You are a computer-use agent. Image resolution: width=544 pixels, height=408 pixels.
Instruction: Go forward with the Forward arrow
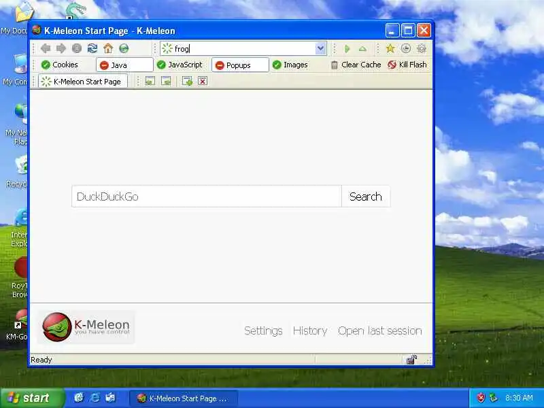coord(61,48)
